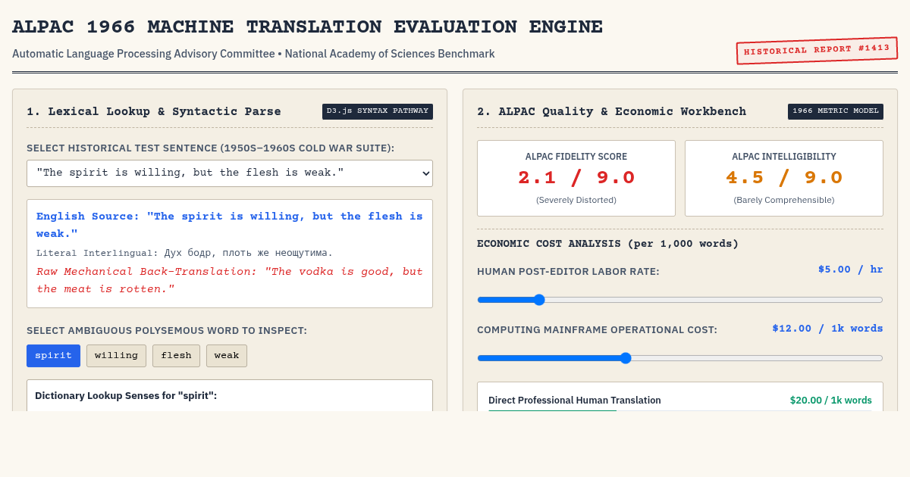
Task: Click the ALPAC Intelligibility 4.5 / 9.0 value
Action: click(784, 178)
